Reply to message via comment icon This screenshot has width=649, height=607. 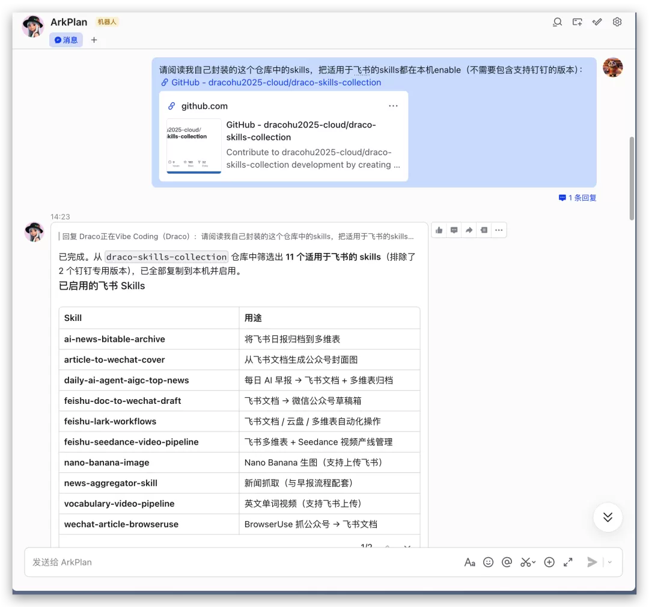[454, 230]
